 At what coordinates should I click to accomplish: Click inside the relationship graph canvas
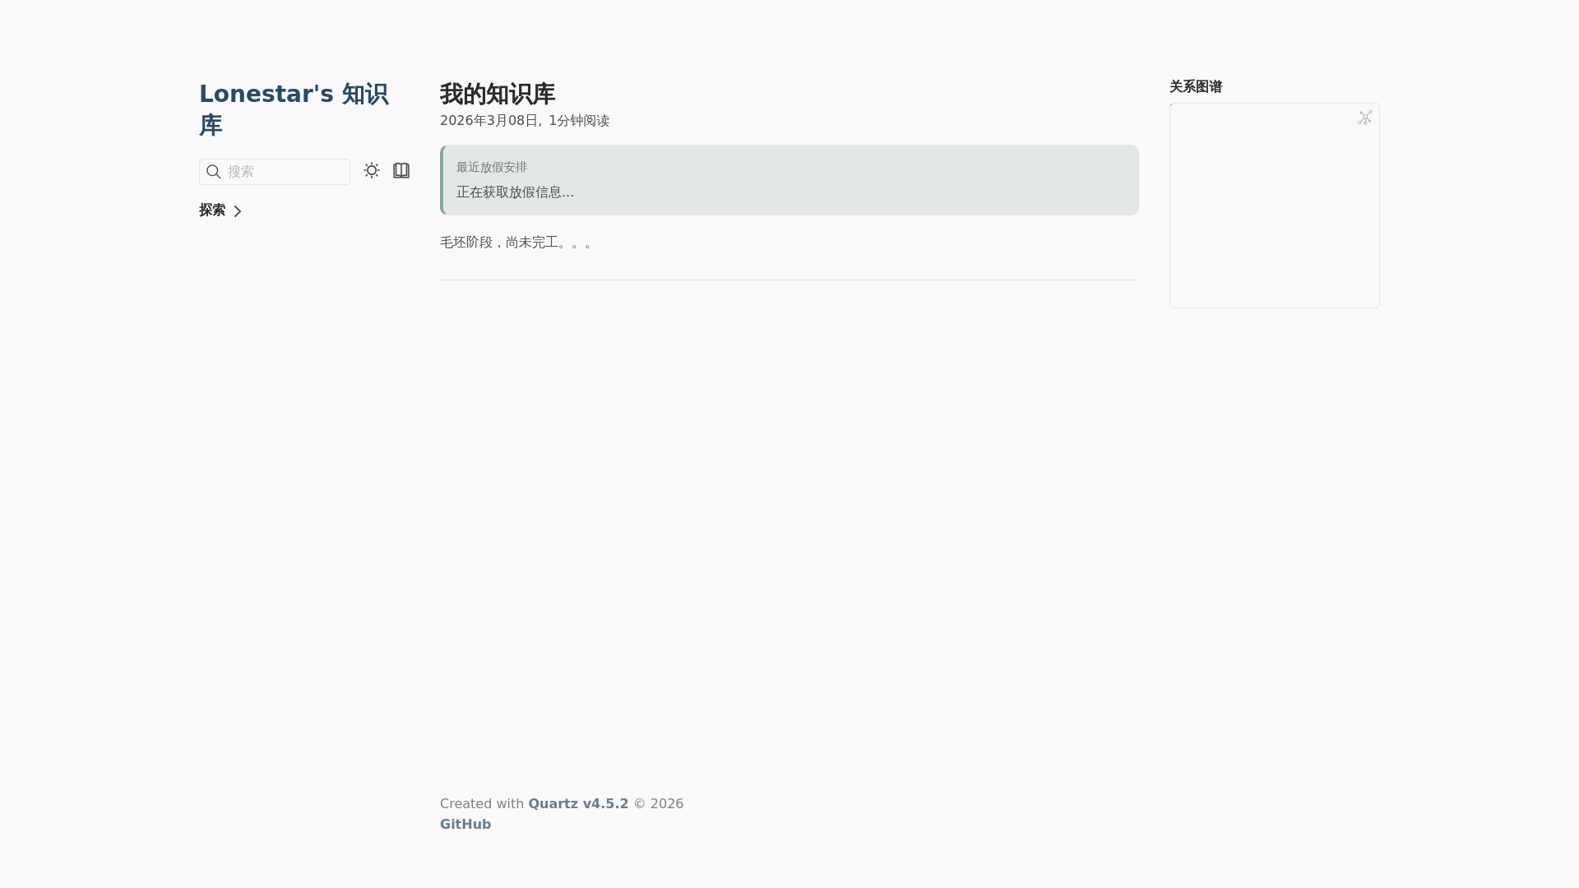[x=1275, y=206]
